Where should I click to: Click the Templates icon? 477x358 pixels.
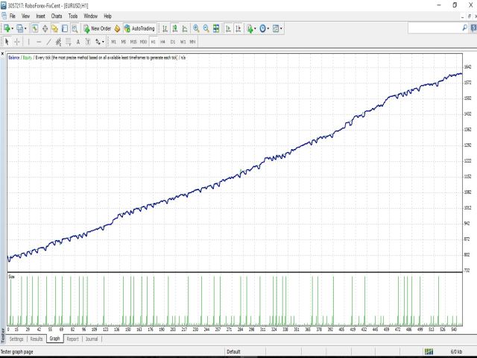(x=276, y=28)
